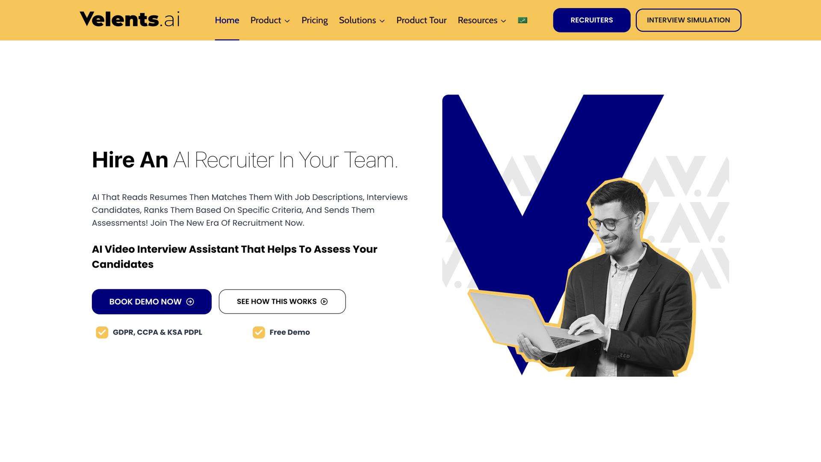The height and width of the screenshot is (462, 821).
Task: Click the Velents.ai logo
Action: point(130,20)
